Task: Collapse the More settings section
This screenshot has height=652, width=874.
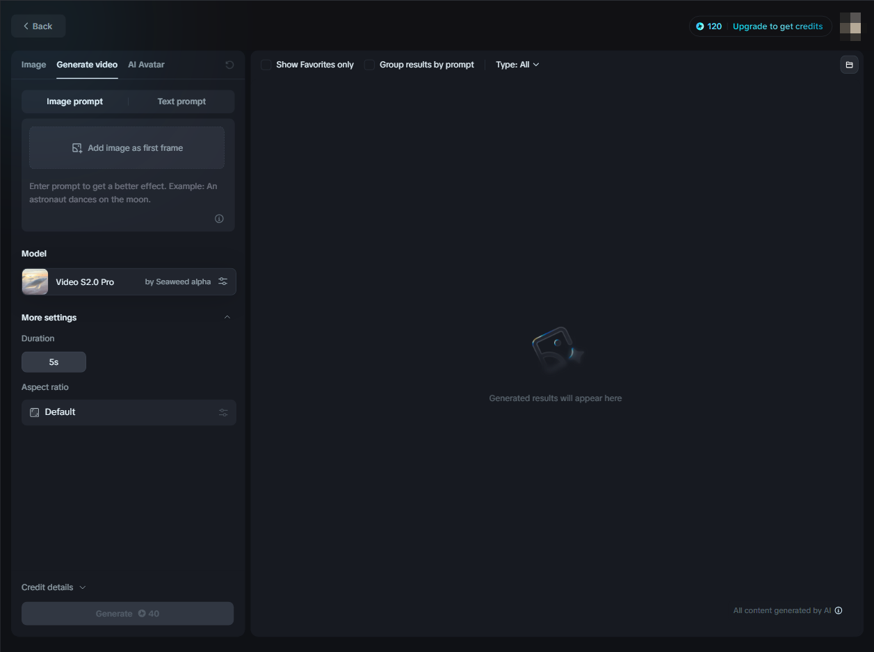Action: (227, 318)
